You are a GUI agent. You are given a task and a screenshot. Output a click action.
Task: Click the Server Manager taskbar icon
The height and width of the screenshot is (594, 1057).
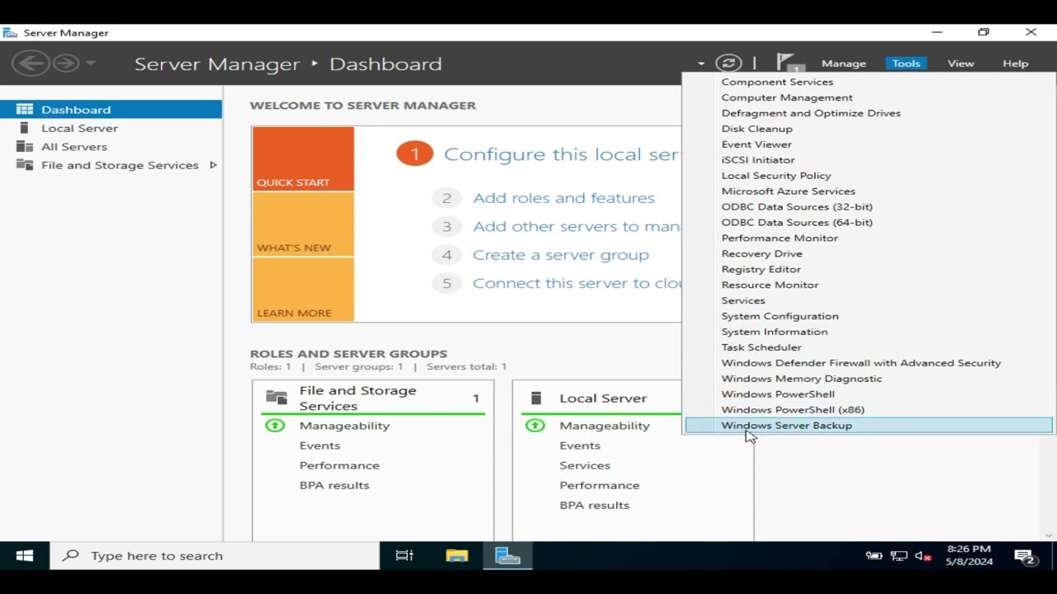(x=508, y=555)
